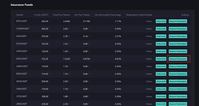
Task: Request redemption for REP/USDT
Action: [178, 74]
